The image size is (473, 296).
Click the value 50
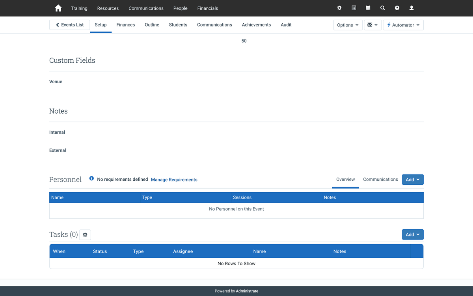[244, 41]
